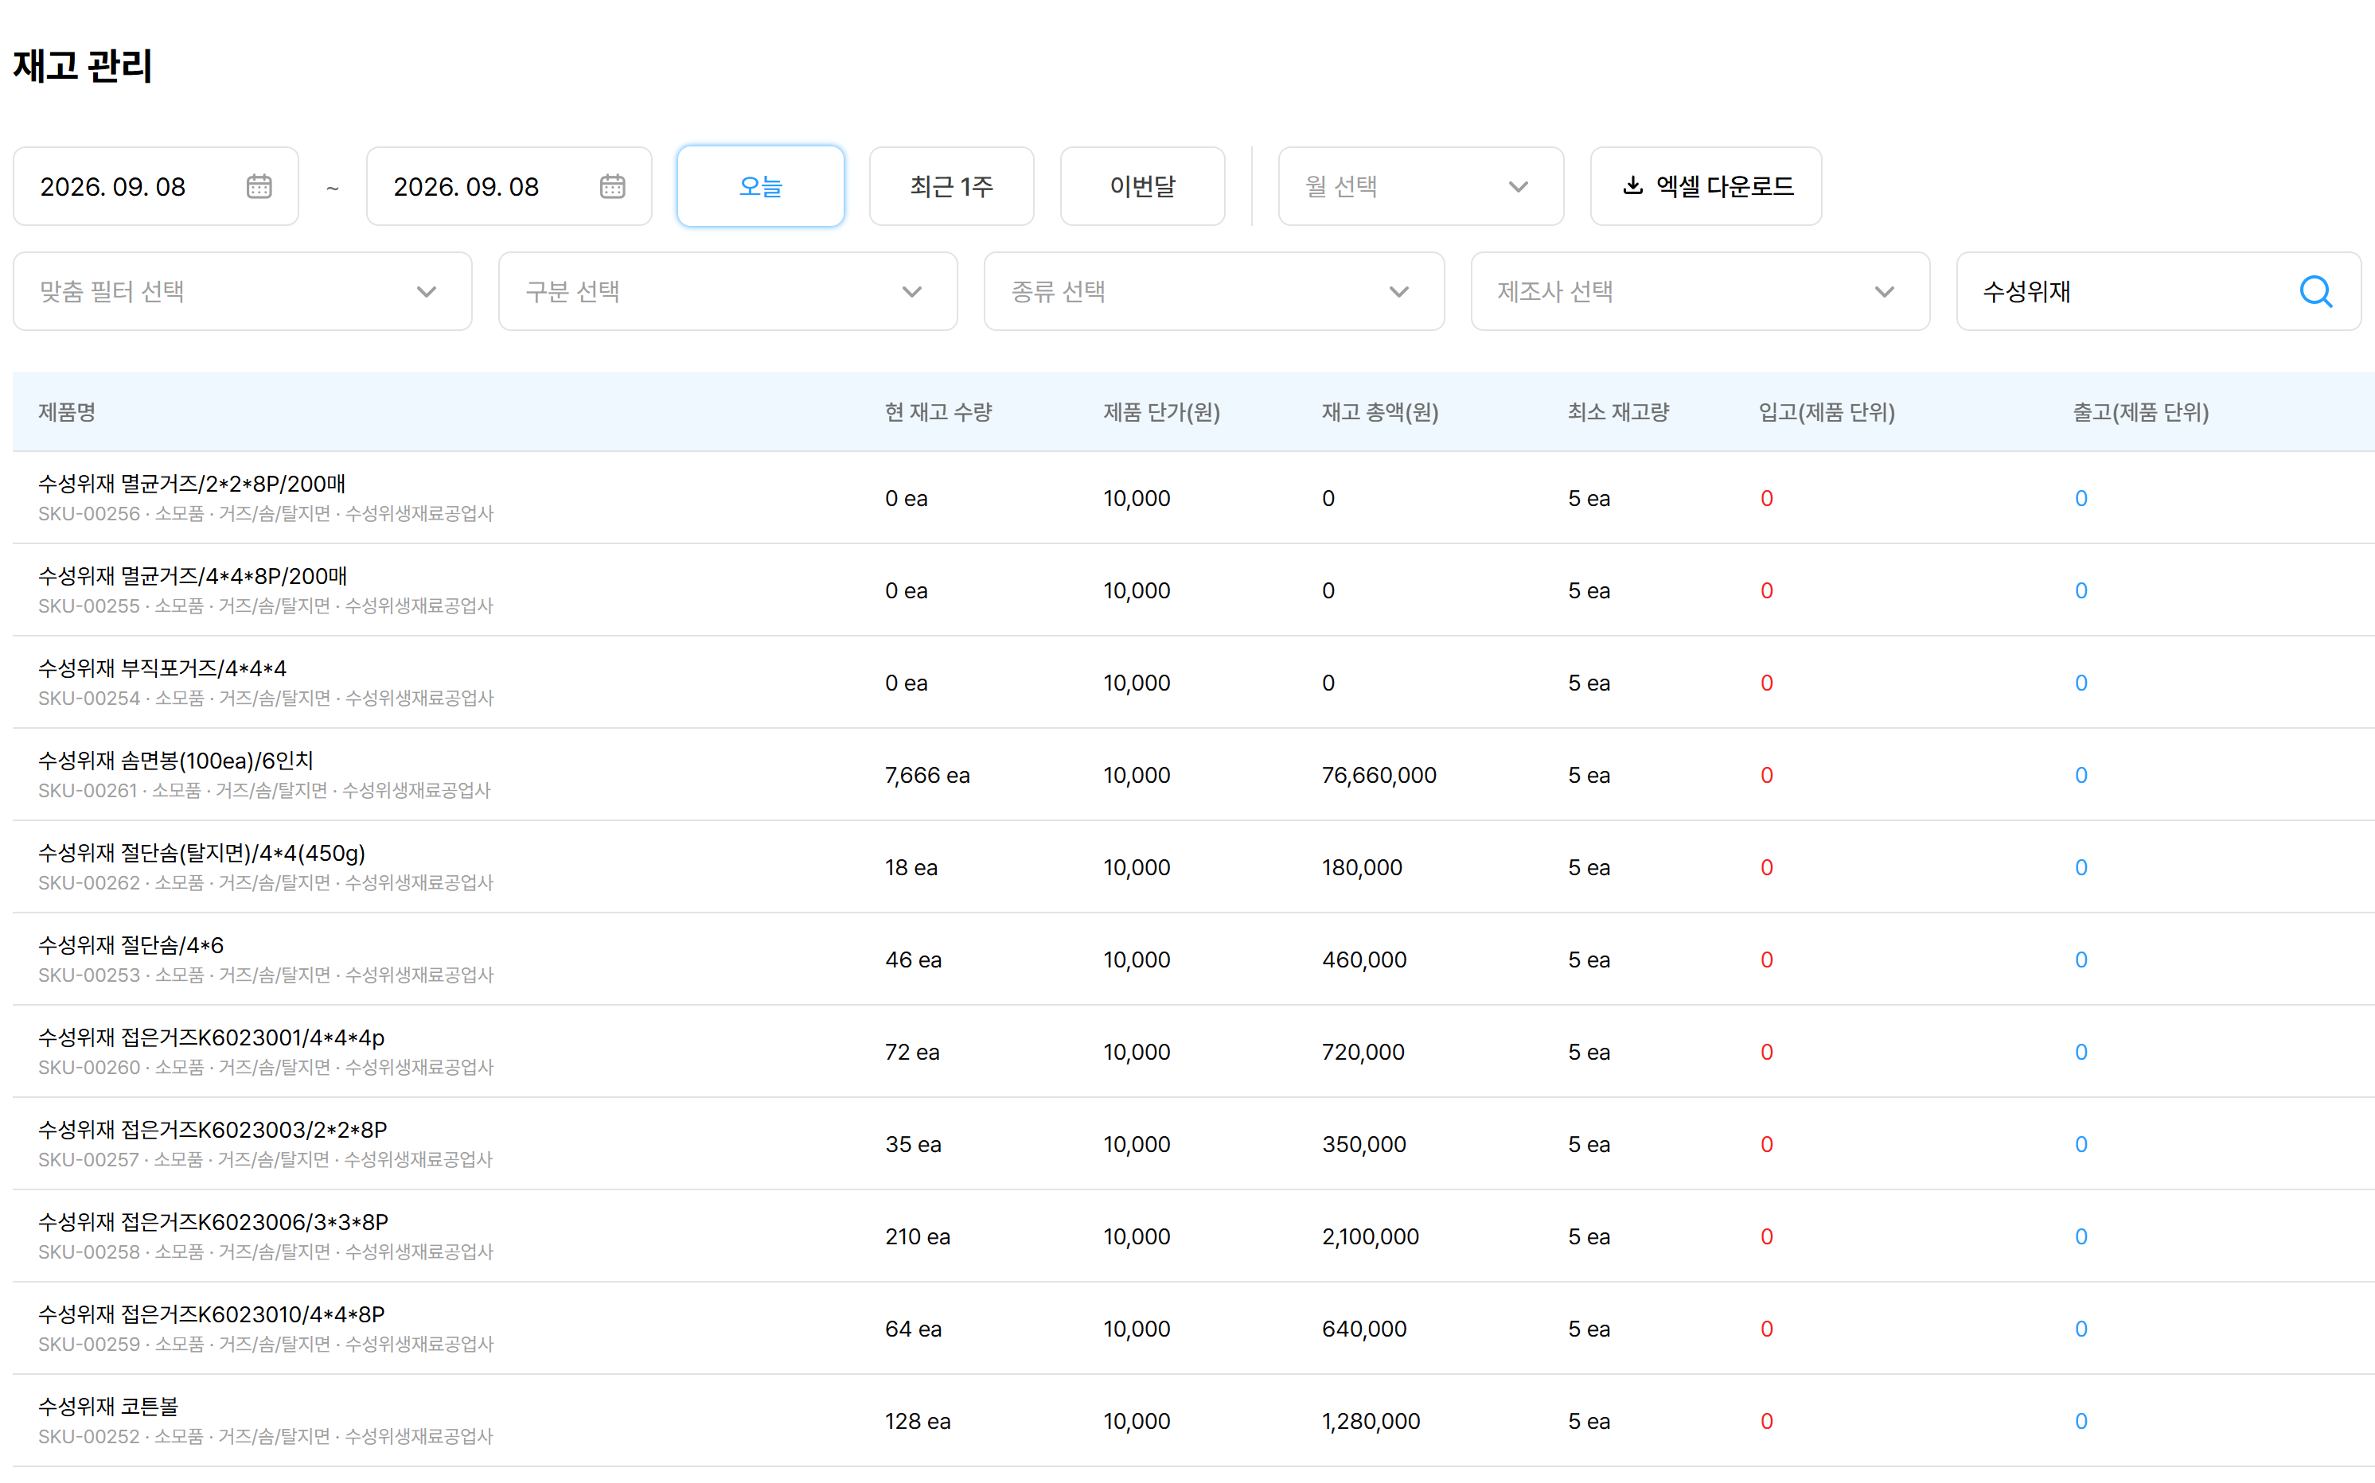Click the 210 ea quantity cell
The height and width of the screenshot is (1483, 2375).
coord(917,1237)
